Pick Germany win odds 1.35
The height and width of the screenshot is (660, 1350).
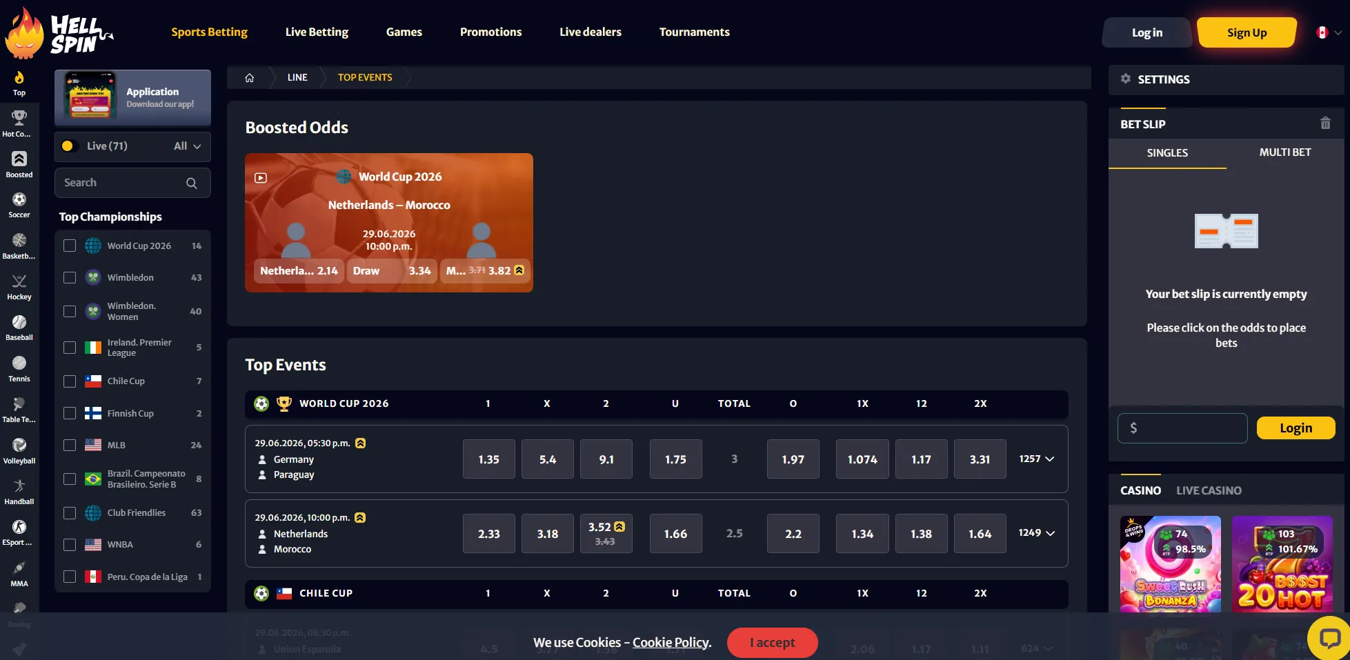[x=488, y=459]
